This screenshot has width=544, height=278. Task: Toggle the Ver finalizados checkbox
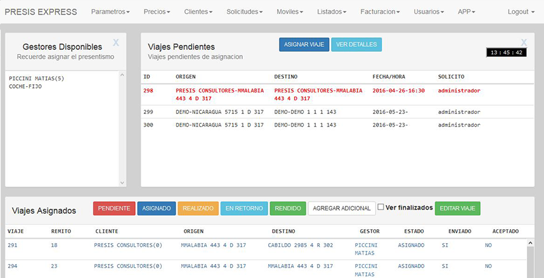380,207
